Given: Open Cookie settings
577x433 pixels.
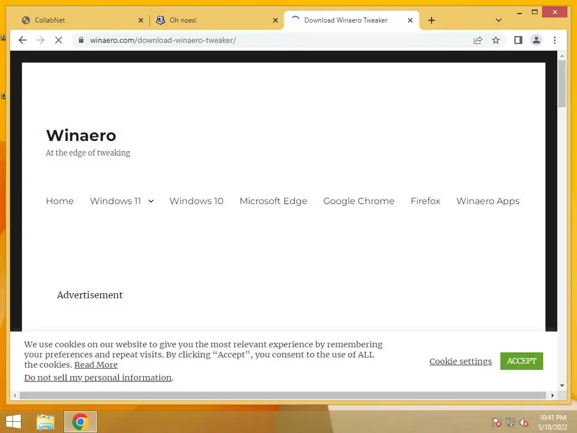Looking at the screenshot, I should point(460,361).
